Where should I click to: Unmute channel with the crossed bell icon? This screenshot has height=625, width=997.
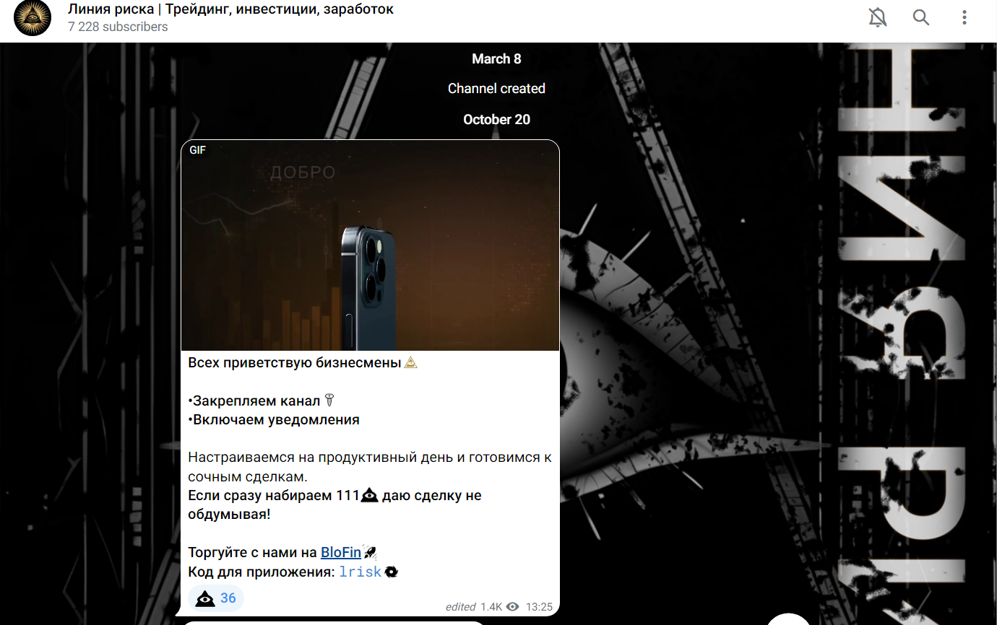(877, 17)
